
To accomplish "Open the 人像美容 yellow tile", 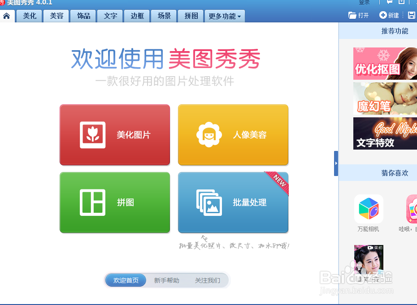I will 233,135.
